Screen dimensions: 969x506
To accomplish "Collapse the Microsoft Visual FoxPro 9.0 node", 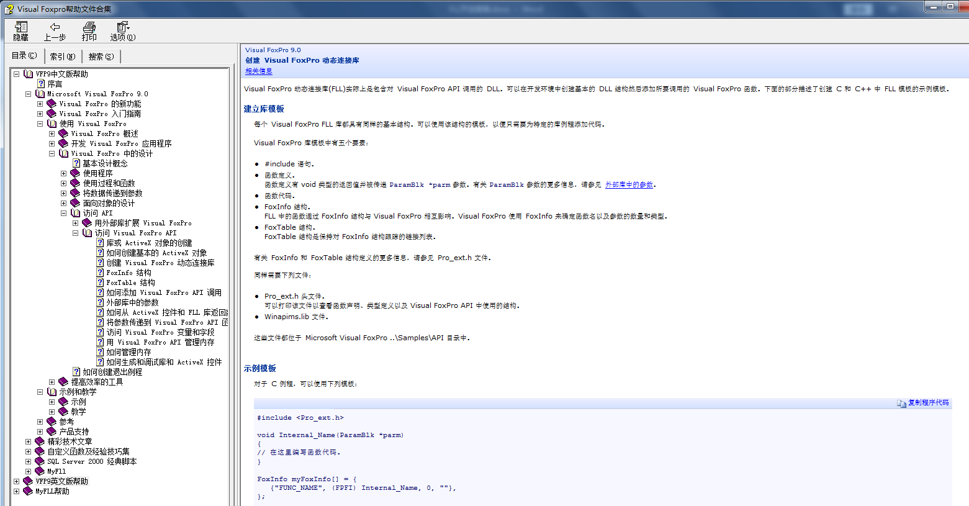I will 28,94.
